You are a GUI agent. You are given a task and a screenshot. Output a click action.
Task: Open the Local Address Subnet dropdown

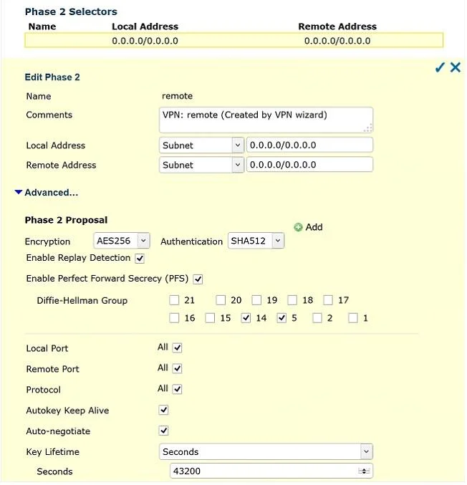[x=201, y=145]
